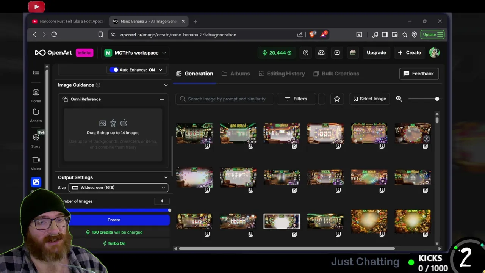The width and height of the screenshot is (485, 273).
Task: Click the Omni Reference drop zone
Action: click(x=113, y=135)
